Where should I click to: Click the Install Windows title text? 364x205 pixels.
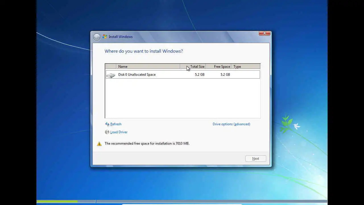(x=121, y=37)
